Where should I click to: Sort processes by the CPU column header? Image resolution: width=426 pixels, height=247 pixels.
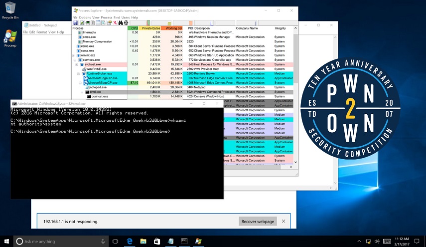[134, 28]
